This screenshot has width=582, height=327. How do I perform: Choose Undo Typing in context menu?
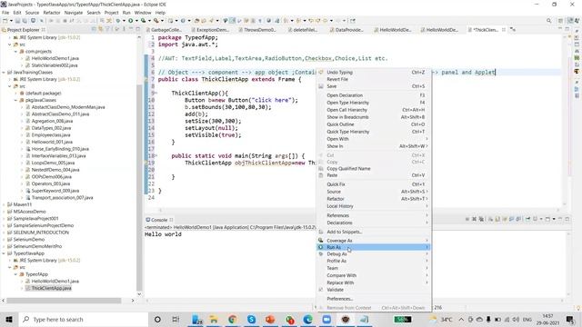[374, 73]
